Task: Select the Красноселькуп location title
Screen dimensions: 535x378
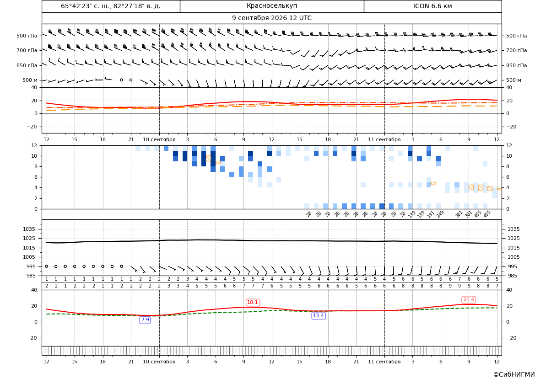Action: tap(272, 6)
